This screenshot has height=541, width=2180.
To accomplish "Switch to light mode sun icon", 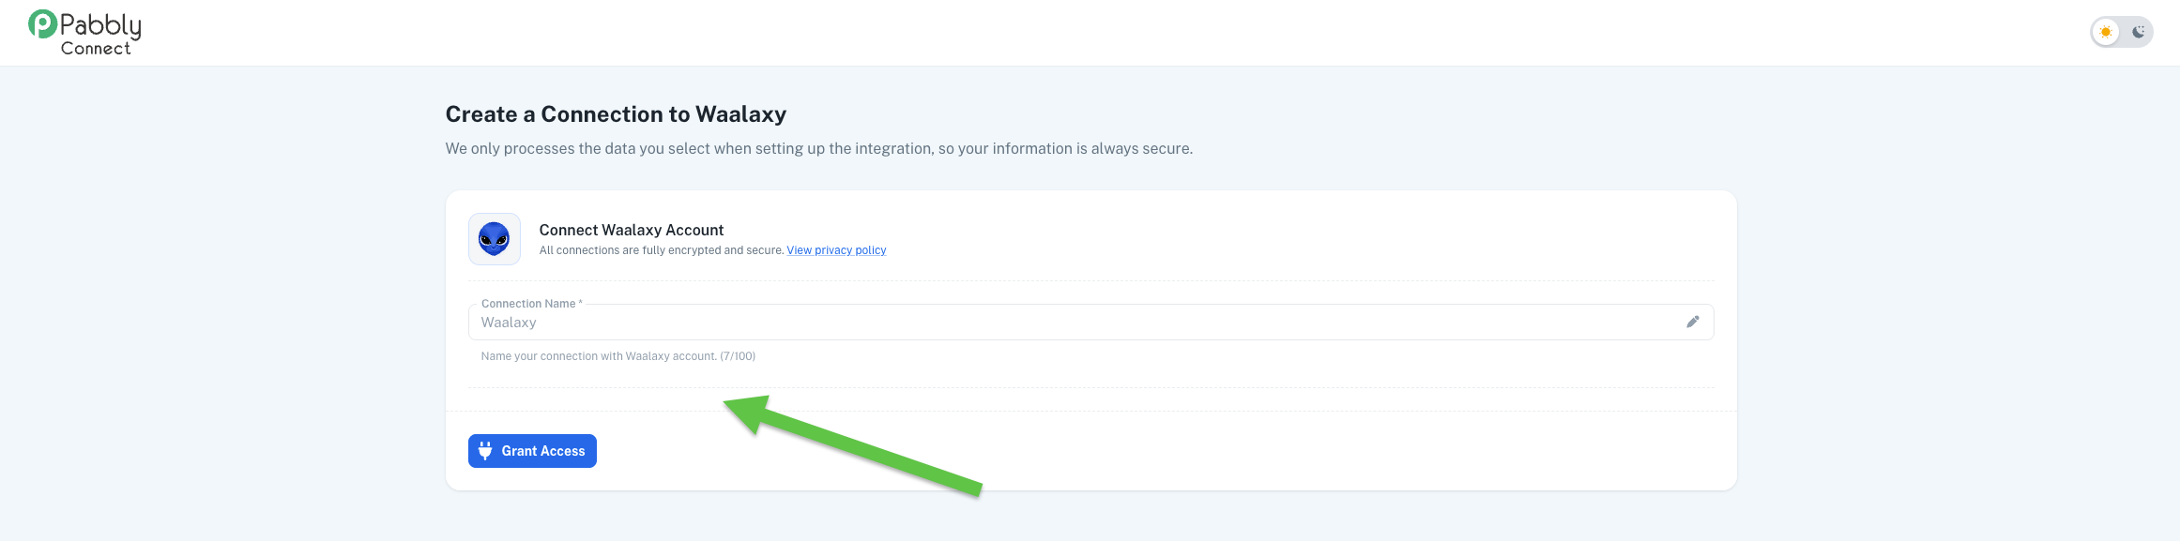I will (2106, 32).
